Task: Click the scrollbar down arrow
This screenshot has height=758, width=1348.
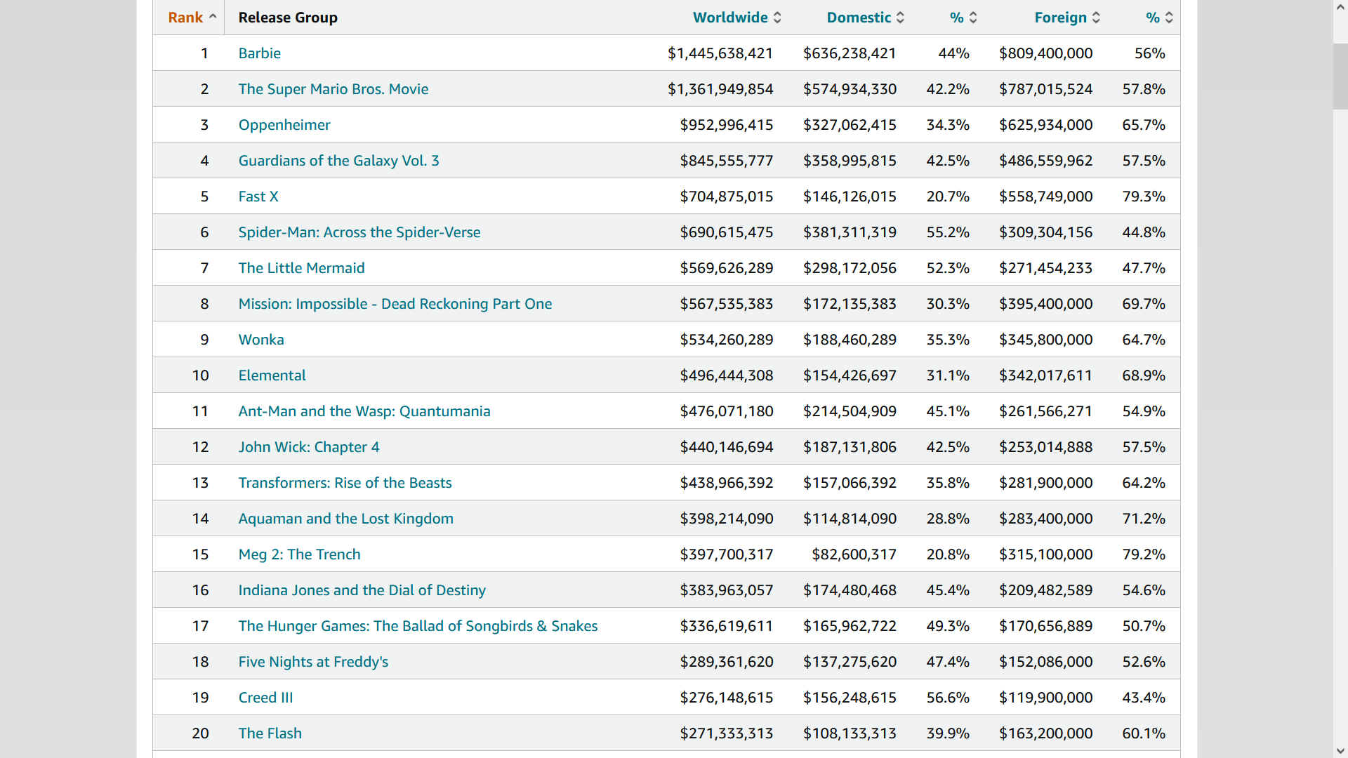Action: [x=1340, y=751]
